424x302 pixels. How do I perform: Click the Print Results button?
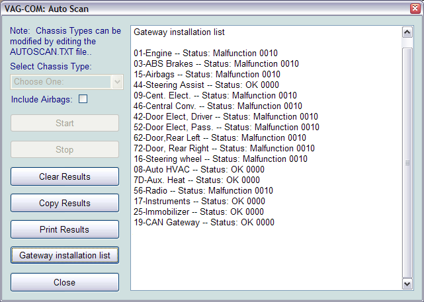point(65,229)
